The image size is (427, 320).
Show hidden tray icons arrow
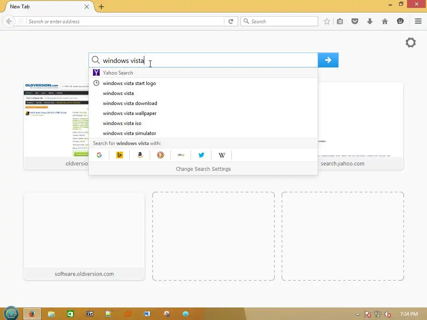(x=357, y=314)
